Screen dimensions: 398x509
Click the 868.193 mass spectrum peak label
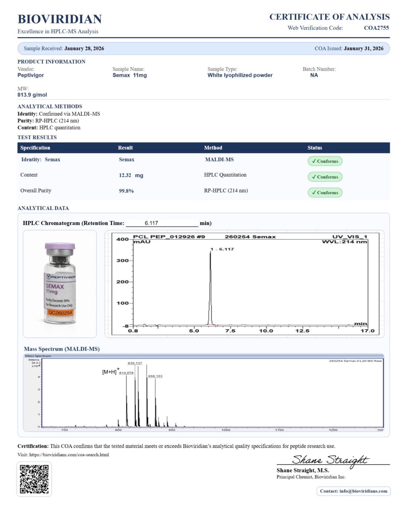(x=155, y=376)
